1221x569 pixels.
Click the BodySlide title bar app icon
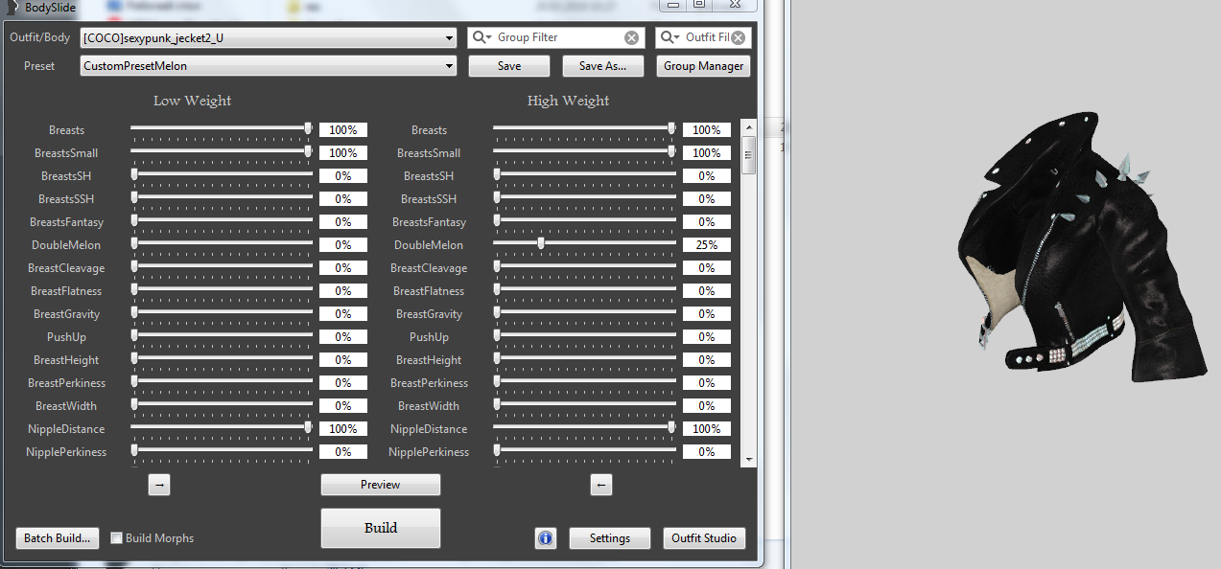point(12,8)
